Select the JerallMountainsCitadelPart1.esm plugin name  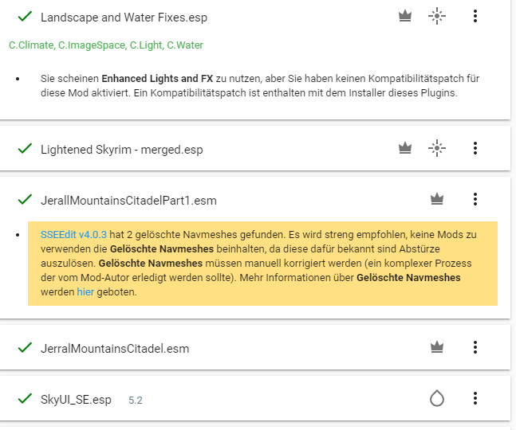128,199
